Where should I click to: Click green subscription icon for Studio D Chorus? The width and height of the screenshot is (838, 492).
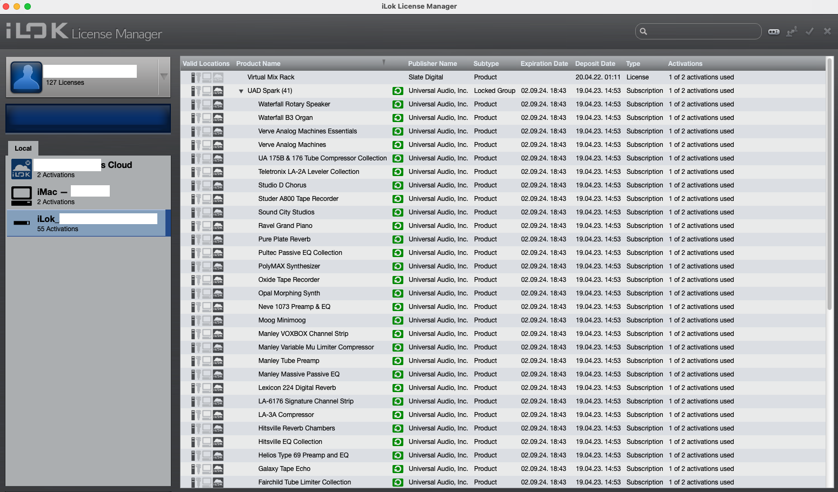coord(398,185)
